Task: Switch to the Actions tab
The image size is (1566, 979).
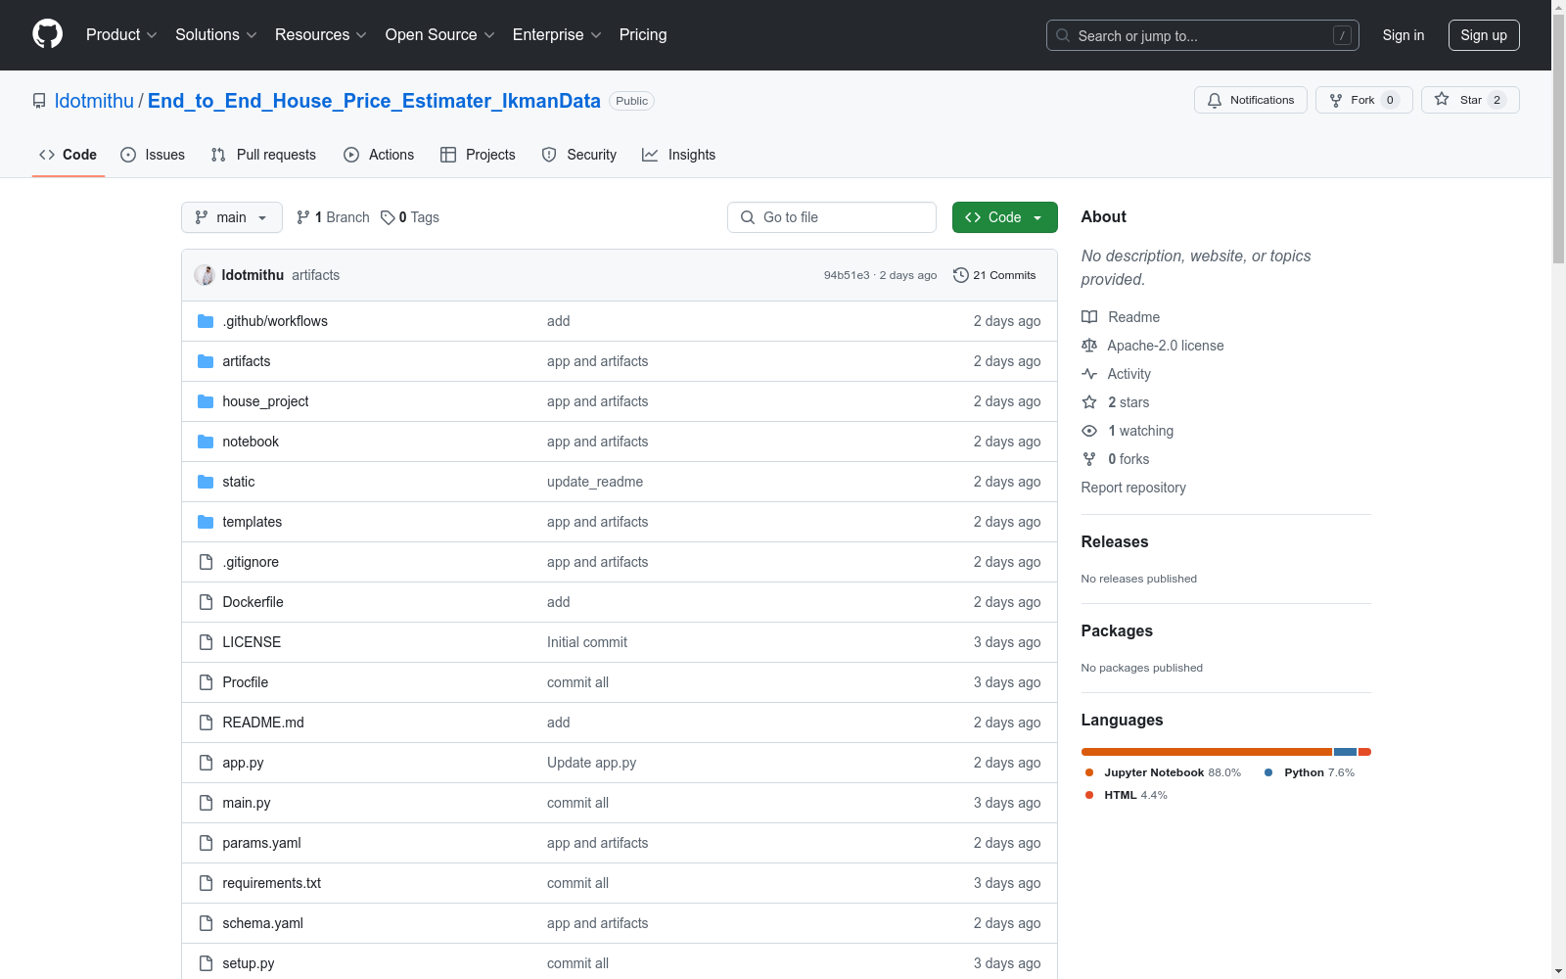Action: click(379, 155)
